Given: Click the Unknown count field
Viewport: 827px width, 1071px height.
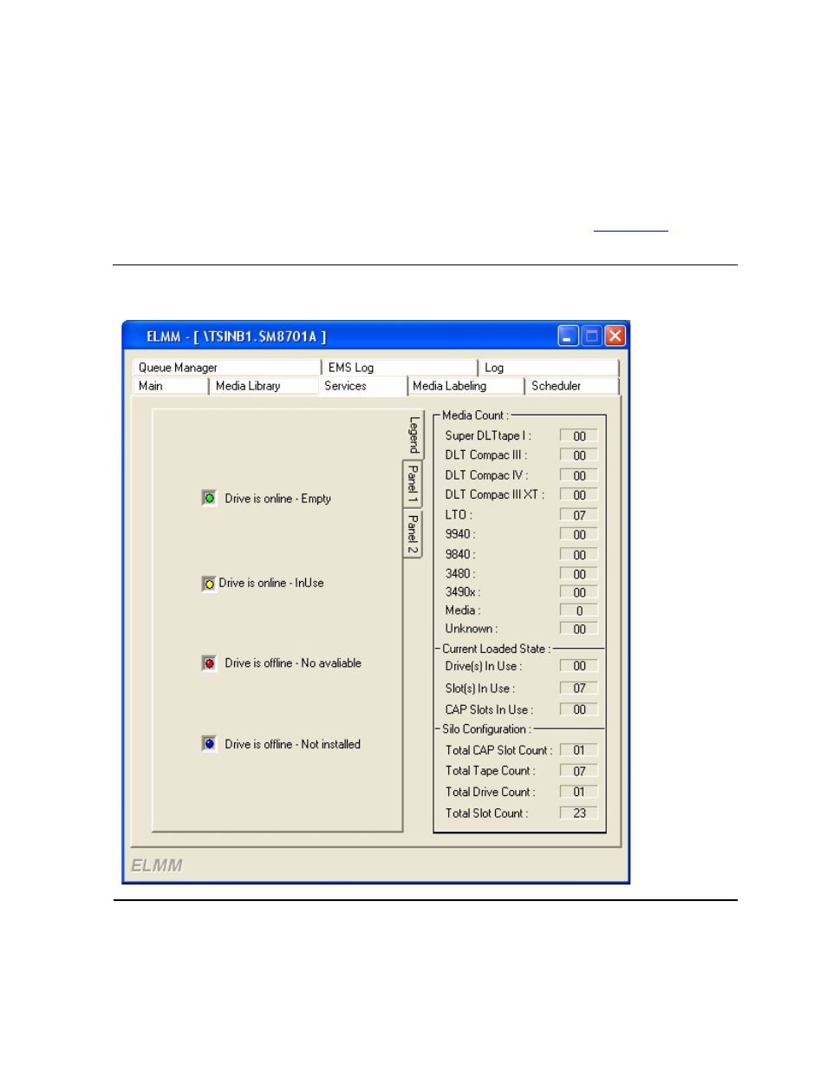Looking at the screenshot, I should (x=579, y=629).
